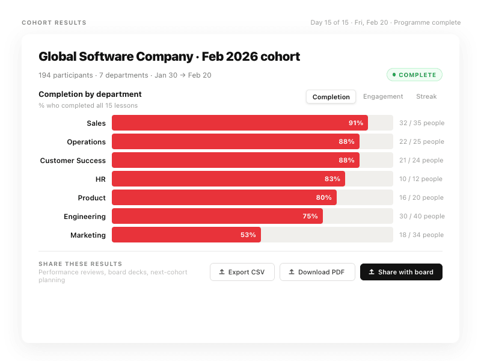This screenshot has width=481, height=361.
Task: Click the green dot in Complete badge
Action: pos(394,75)
